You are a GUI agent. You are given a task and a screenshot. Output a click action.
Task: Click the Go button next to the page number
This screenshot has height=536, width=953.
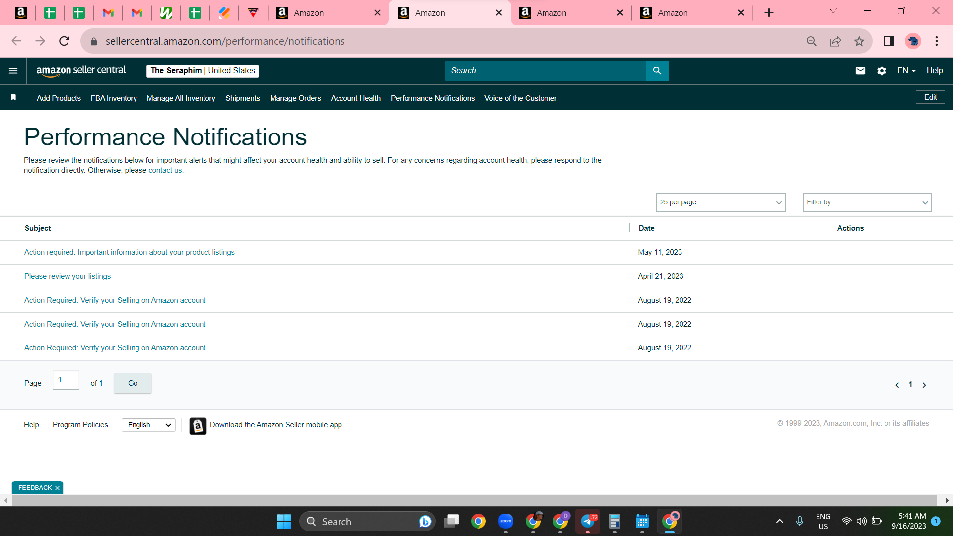133,383
